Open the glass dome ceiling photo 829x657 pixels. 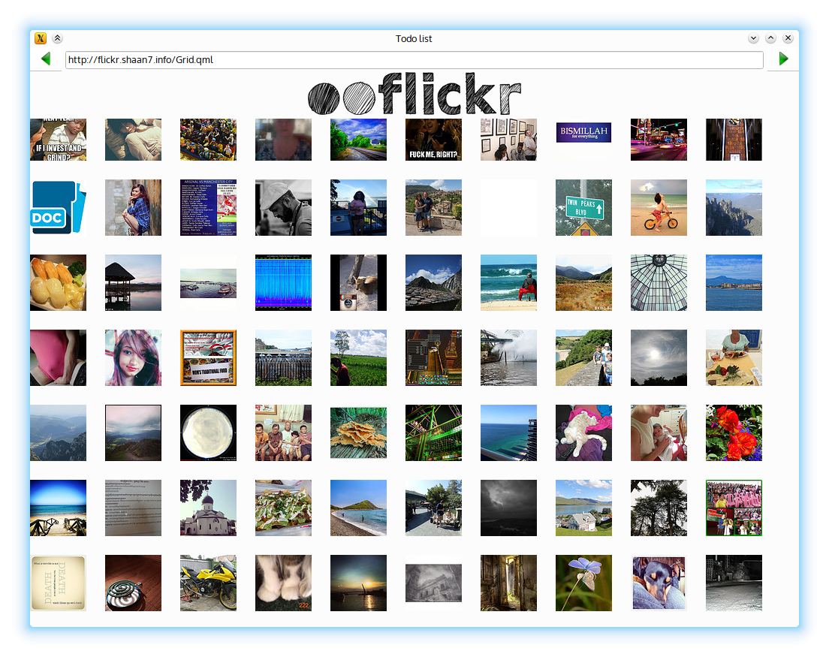coord(659,283)
